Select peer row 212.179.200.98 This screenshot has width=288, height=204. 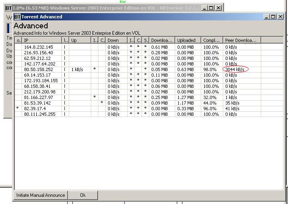pos(149,92)
